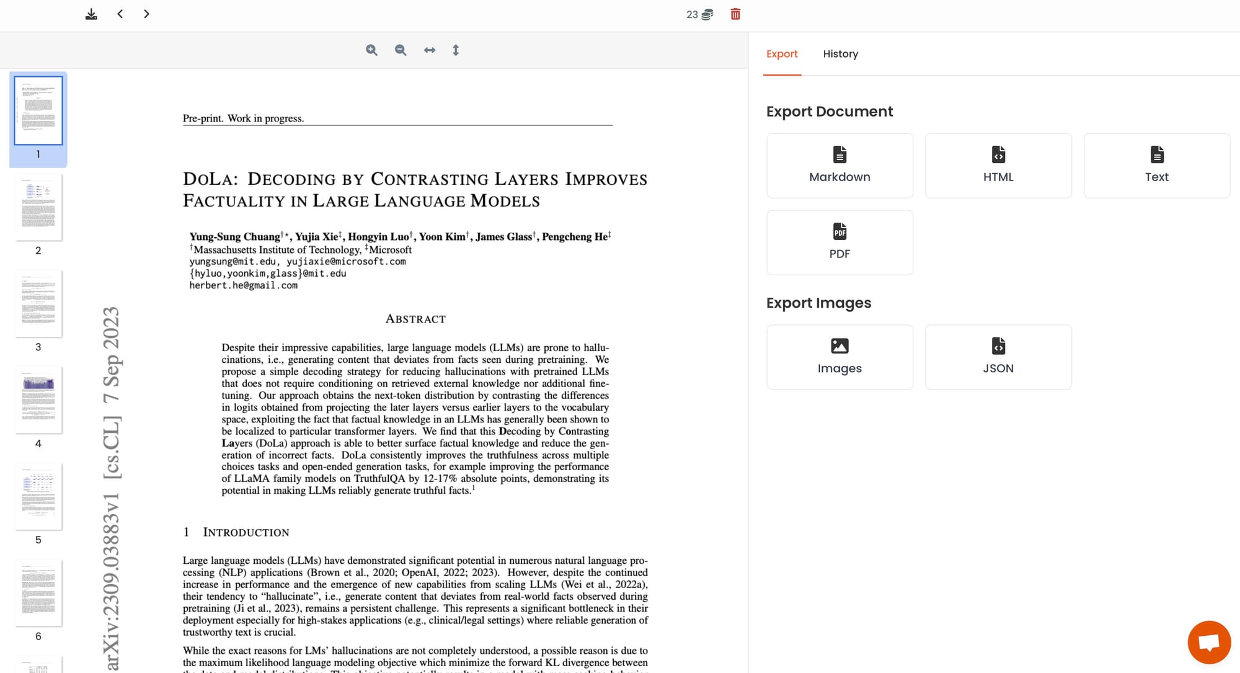This screenshot has width=1240, height=673.
Task: Export extracted Images
Action: point(839,357)
